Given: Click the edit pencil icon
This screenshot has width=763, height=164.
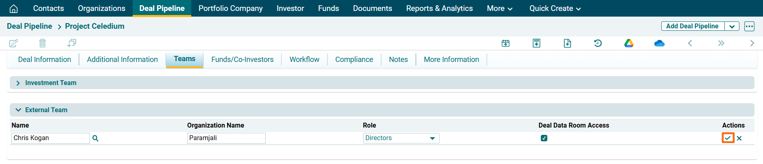Looking at the screenshot, I should [13, 43].
